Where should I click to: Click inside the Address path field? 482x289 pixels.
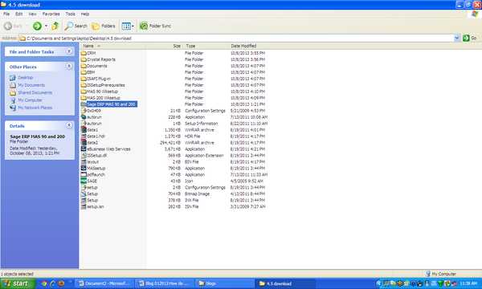pos(237,38)
